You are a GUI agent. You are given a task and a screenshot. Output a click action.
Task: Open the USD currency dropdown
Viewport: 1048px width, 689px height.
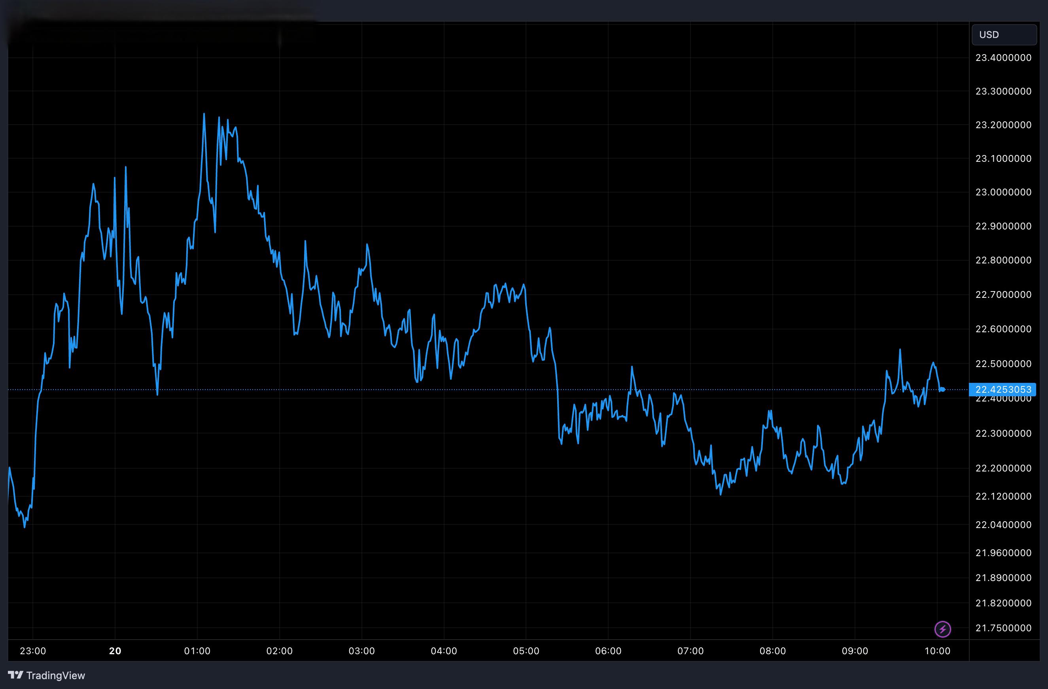1004,35
